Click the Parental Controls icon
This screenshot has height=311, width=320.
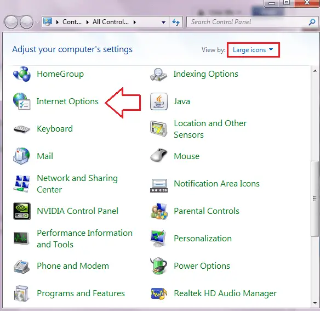coord(159,211)
